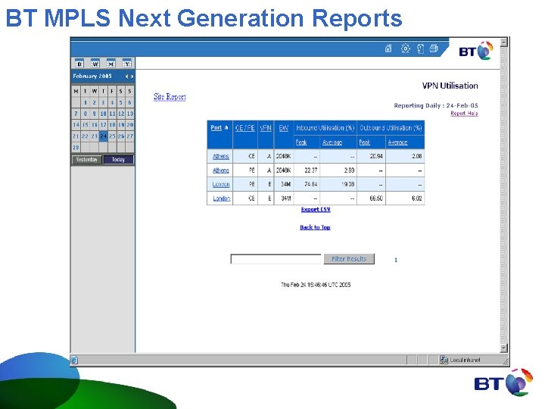
Task: Switch to Monthly view with M icon
Action: tap(111, 64)
